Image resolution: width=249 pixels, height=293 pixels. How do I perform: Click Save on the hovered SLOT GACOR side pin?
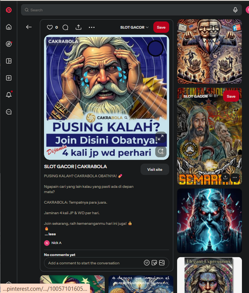231,96
